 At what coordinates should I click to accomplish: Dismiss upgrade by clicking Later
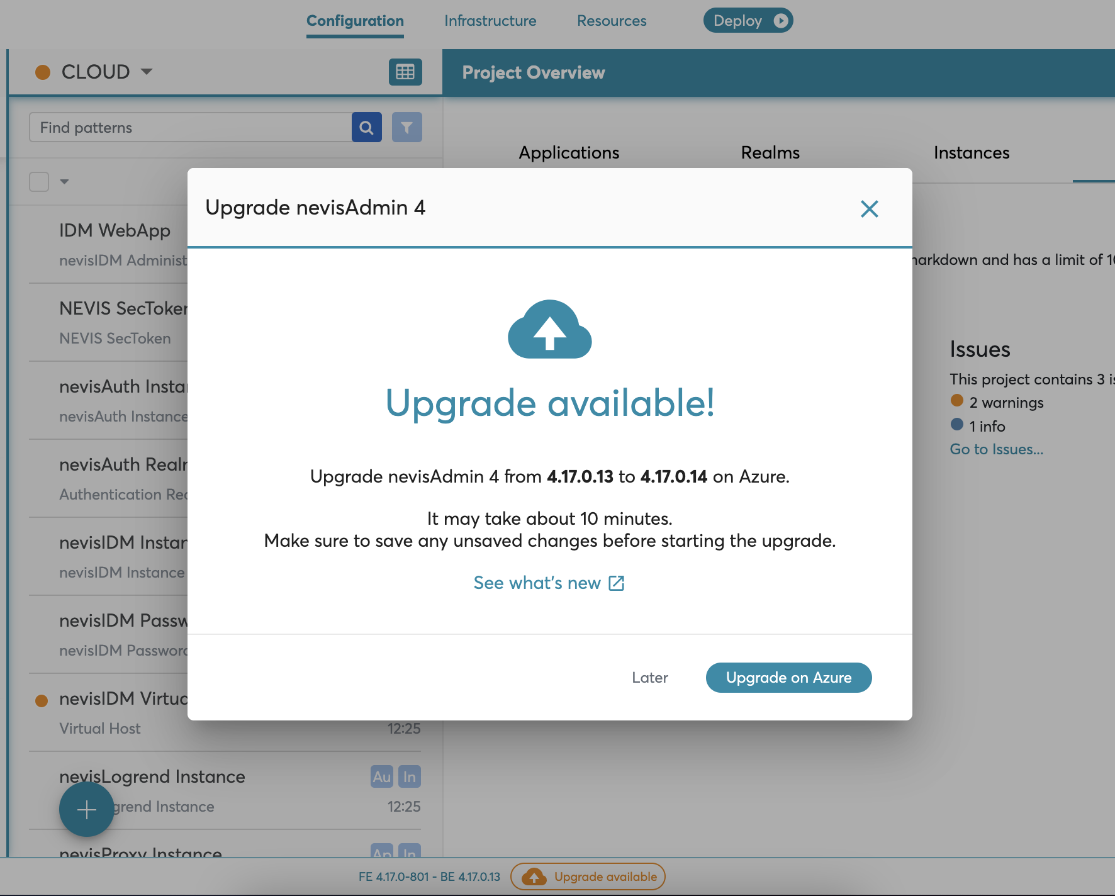(649, 678)
